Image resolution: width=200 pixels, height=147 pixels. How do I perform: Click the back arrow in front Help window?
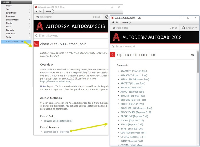(113, 22)
